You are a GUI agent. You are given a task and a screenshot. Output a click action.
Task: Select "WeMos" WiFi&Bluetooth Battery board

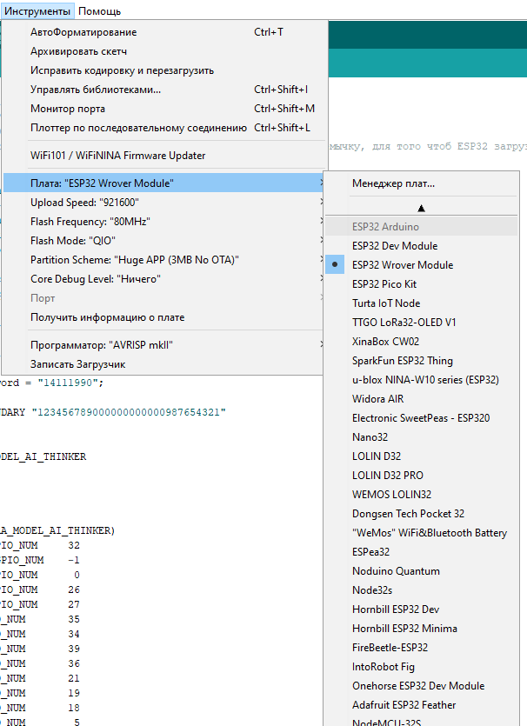[422, 533]
